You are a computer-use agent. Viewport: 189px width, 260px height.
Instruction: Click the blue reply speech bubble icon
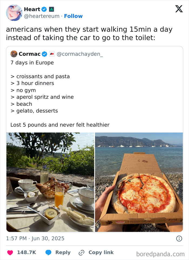point(48,252)
